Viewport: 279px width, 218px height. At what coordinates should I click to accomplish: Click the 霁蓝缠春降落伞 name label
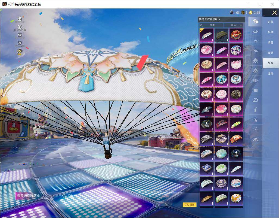[29, 196]
